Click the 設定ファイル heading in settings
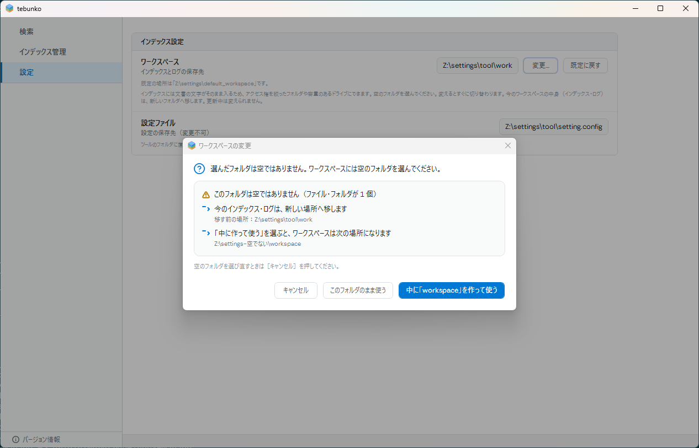This screenshot has width=699, height=448. (158, 123)
